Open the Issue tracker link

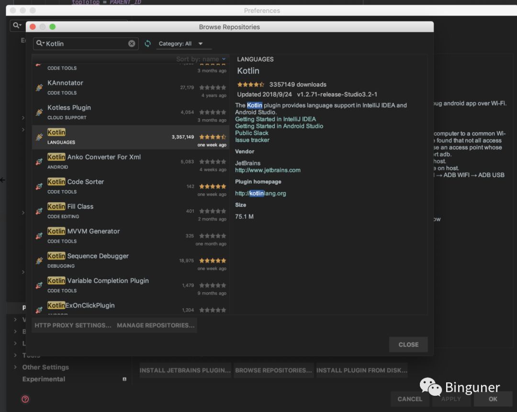(x=252, y=140)
